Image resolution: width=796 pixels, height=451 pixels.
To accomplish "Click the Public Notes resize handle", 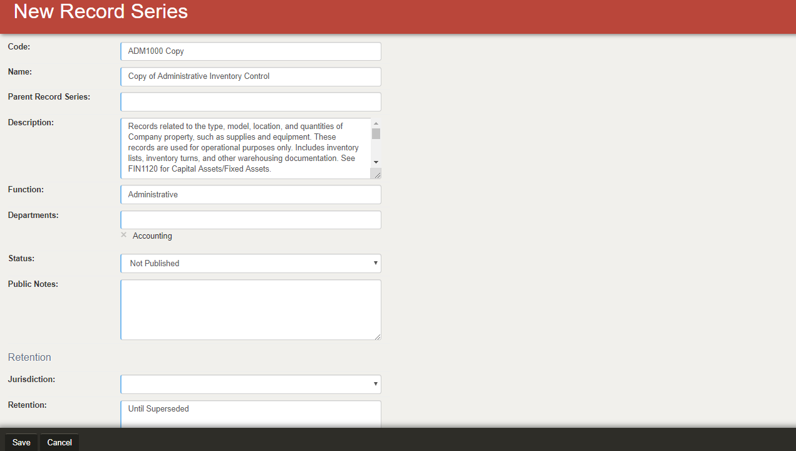I will (x=377, y=336).
